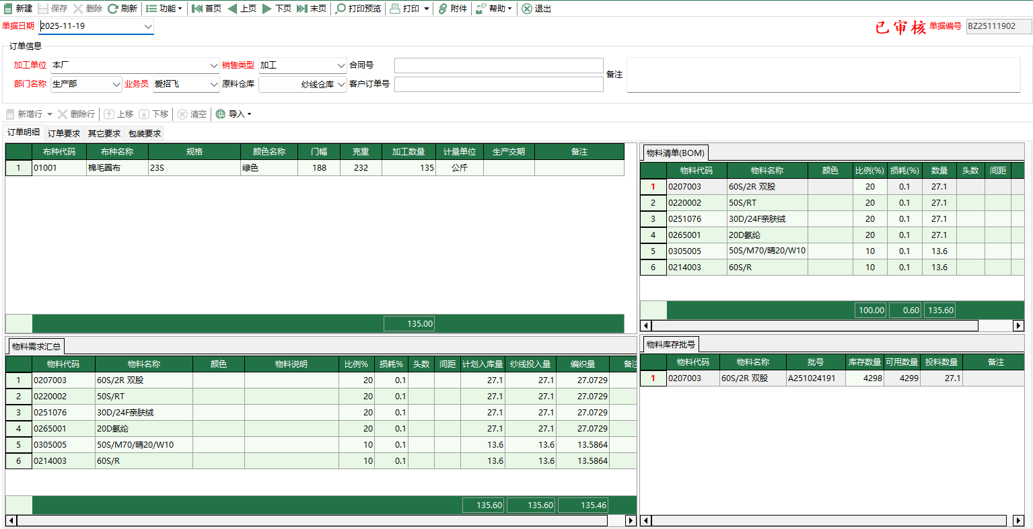Screen dimensions: 1033x529
Task: Switch to the 订单要求 tab
Action: click(64, 133)
